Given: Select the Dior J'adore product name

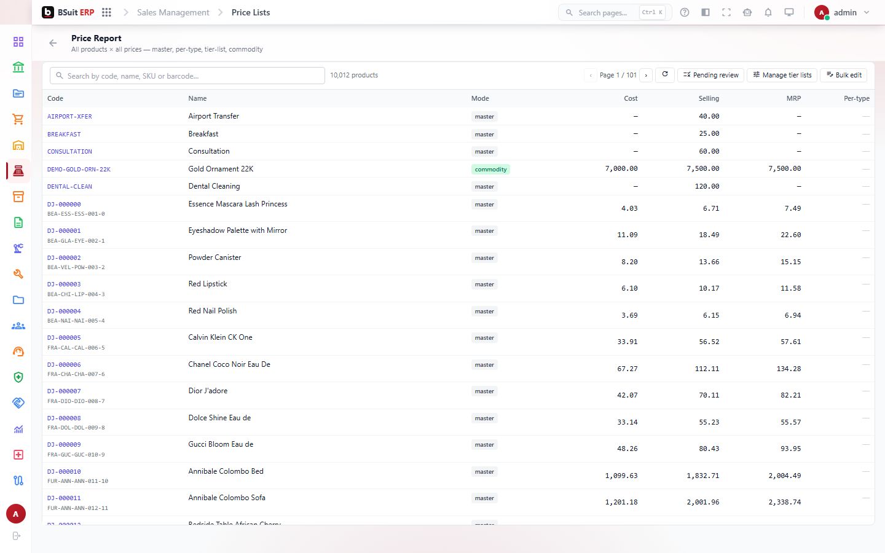Looking at the screenshot, I should (x=208, y=391).
